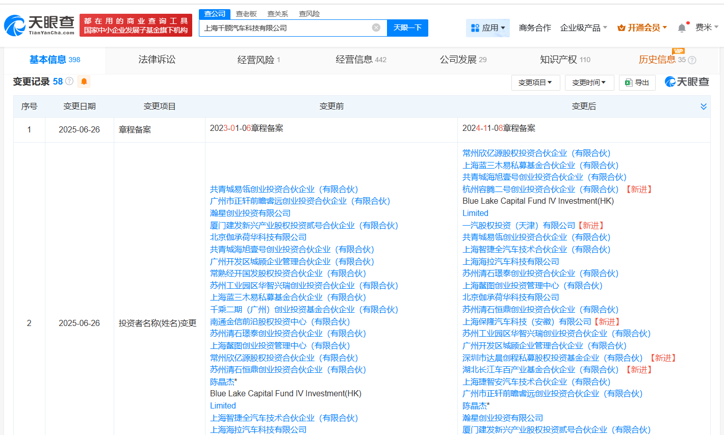
Task: Click into the company search input field
Action: pyautogui.click(x=286, y=28)
